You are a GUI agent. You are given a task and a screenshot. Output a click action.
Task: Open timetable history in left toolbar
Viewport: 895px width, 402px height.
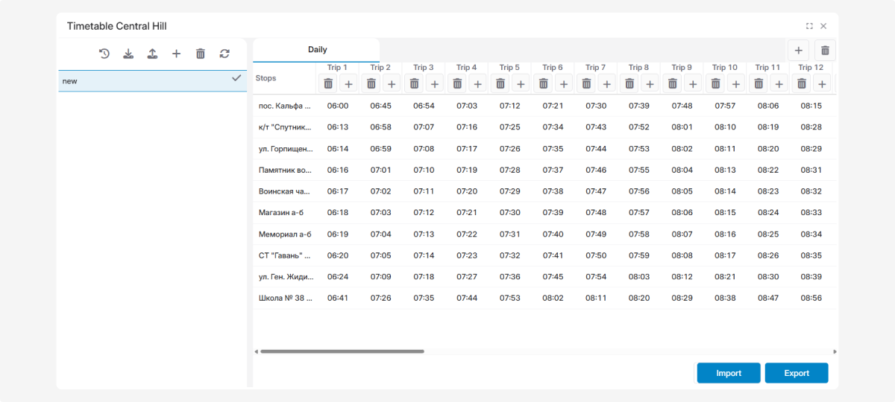[x=104, y=54]
